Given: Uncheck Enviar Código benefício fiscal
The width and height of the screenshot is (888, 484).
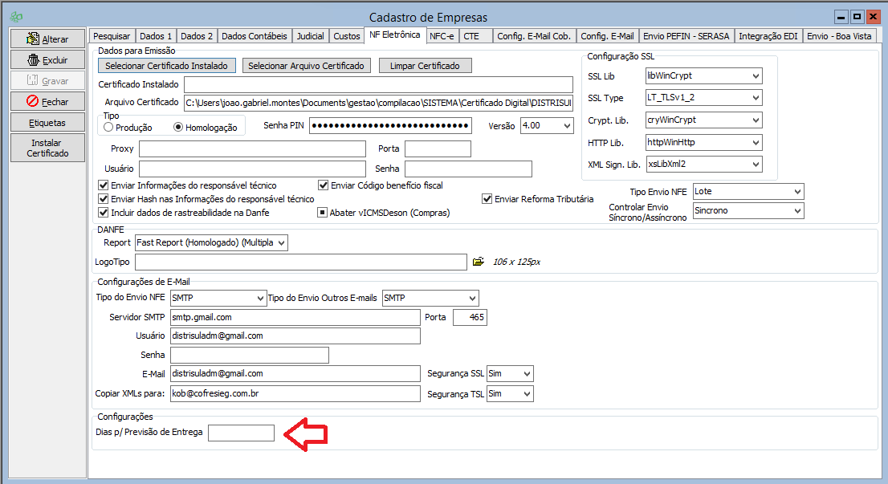Looking at the screenshot, I should pos(324,185).
